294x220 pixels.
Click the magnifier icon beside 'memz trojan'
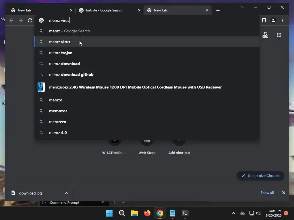coord(41,53)
